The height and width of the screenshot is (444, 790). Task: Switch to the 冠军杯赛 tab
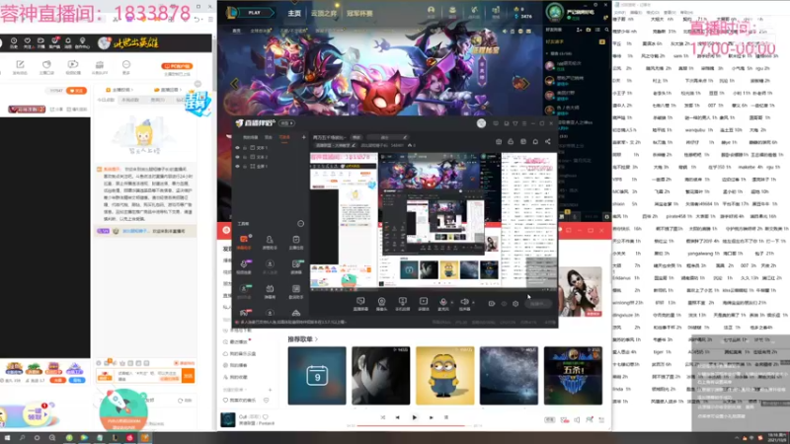(x=359, y=13)
